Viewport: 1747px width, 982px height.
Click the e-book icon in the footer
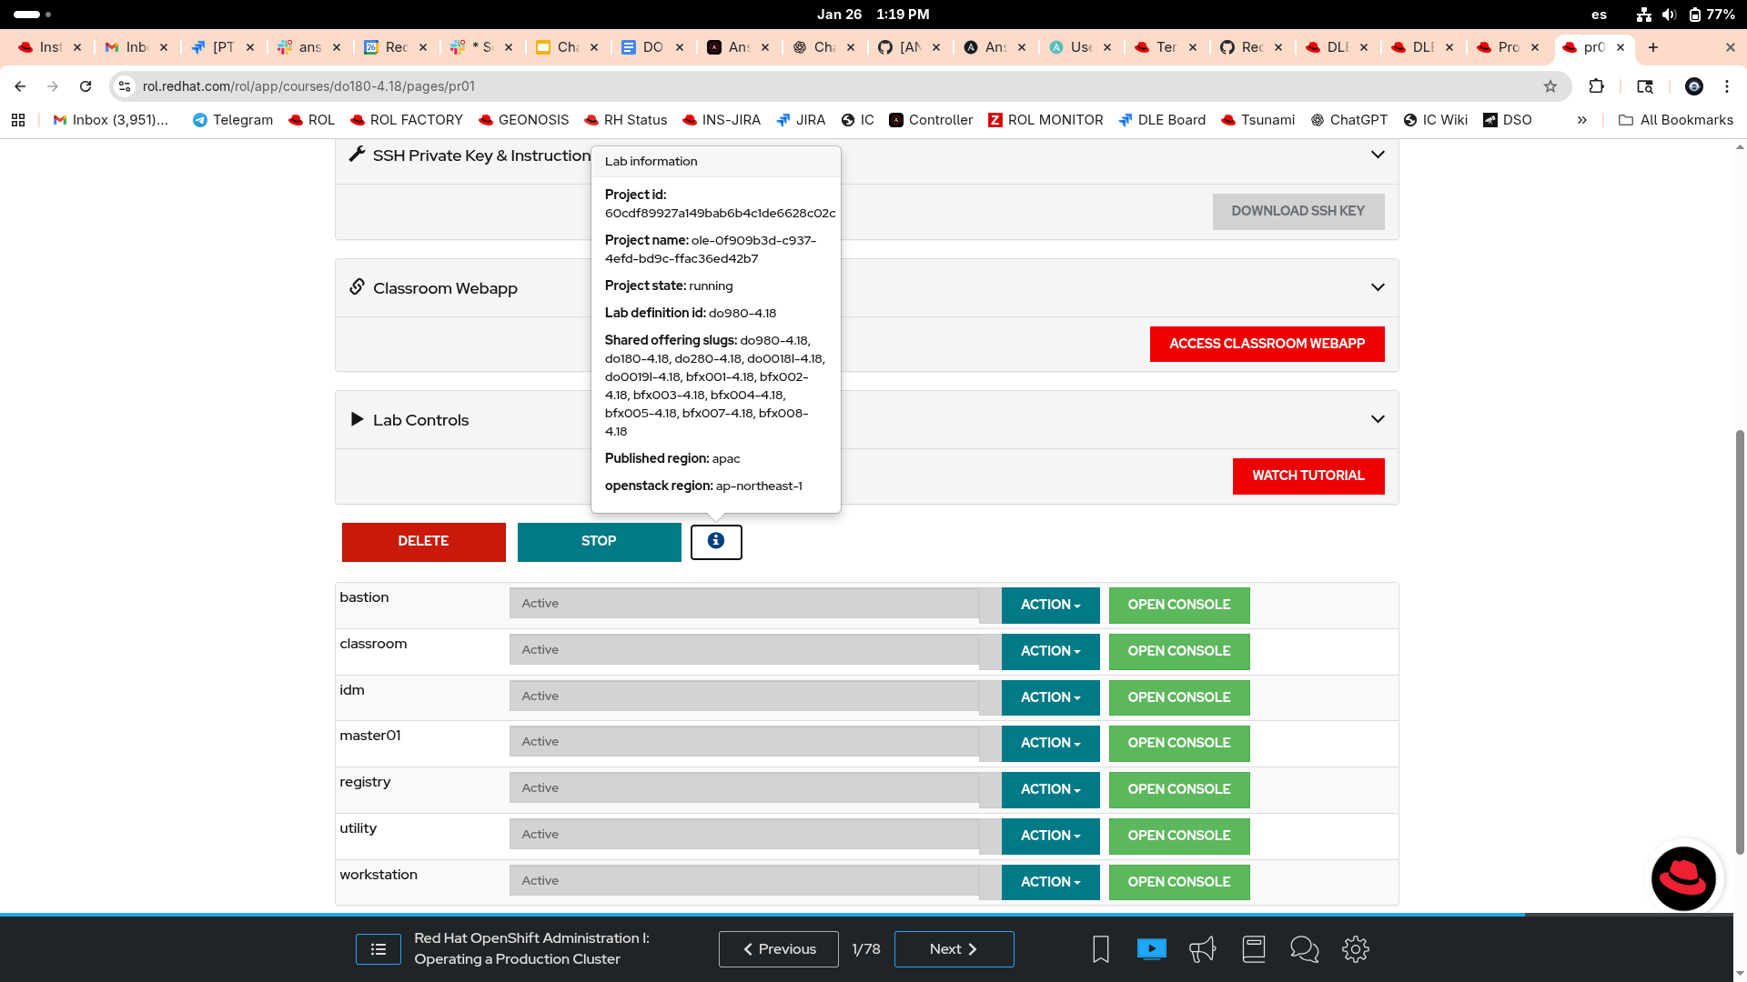(x=1253, y=949)
